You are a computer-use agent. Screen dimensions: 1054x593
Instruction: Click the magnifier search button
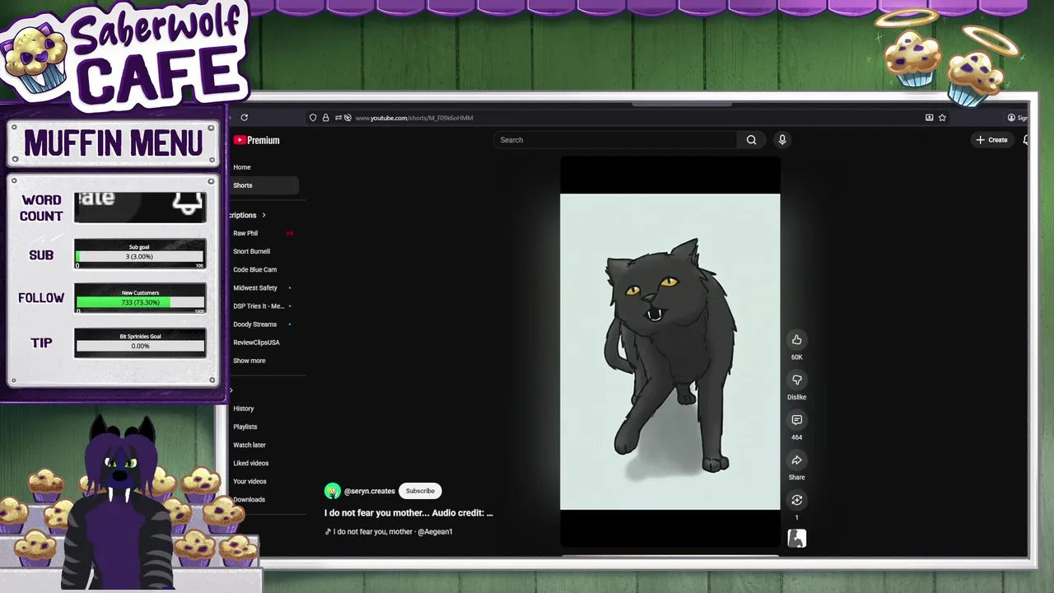pyautogui.click(x=751, y=140)
